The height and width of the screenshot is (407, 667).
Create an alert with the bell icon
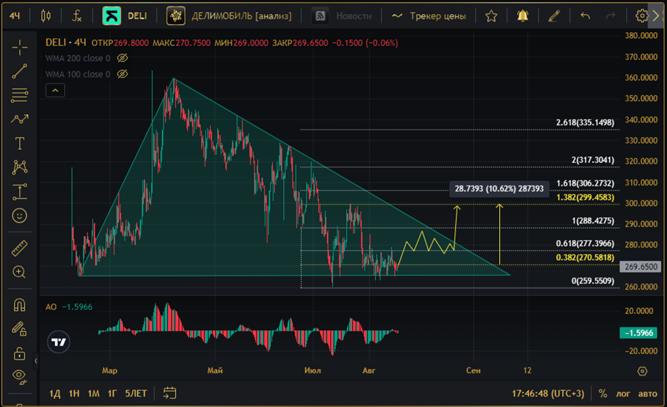click(523, 16)
